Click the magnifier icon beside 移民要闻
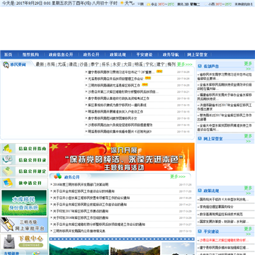Viewport: 255px width, 255px height. click(x=6, y=64)
